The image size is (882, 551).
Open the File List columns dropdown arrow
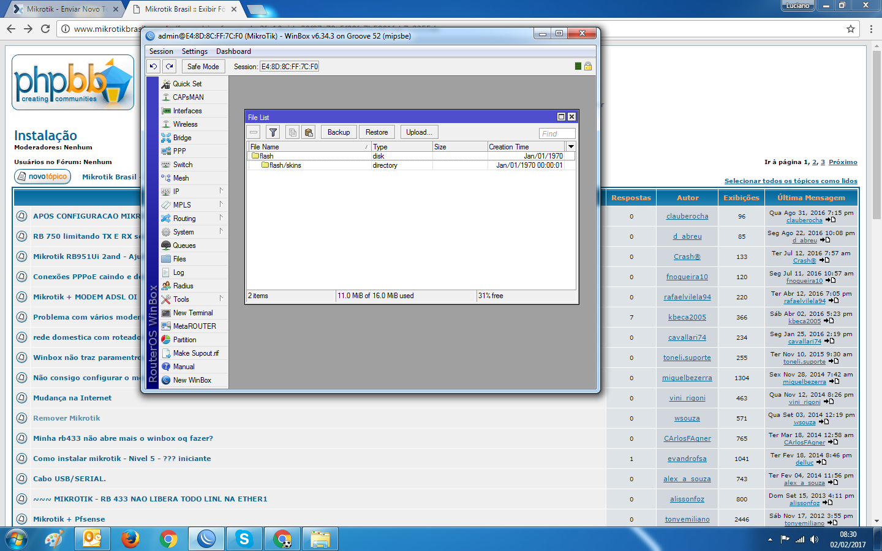coord(571,147)
